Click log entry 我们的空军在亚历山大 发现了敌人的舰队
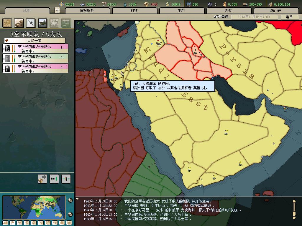Image resolution: width=302 pixels, height=226 pixels. point(147,201)
